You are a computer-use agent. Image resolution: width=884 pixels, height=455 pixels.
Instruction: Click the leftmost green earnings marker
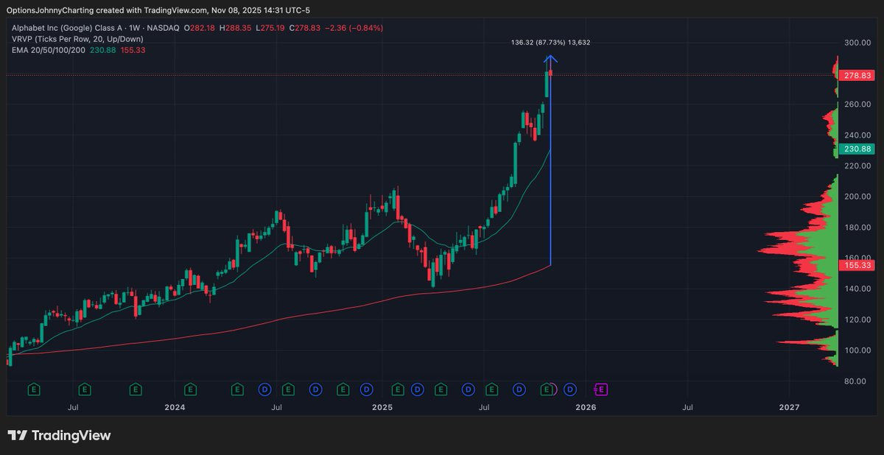33,389
